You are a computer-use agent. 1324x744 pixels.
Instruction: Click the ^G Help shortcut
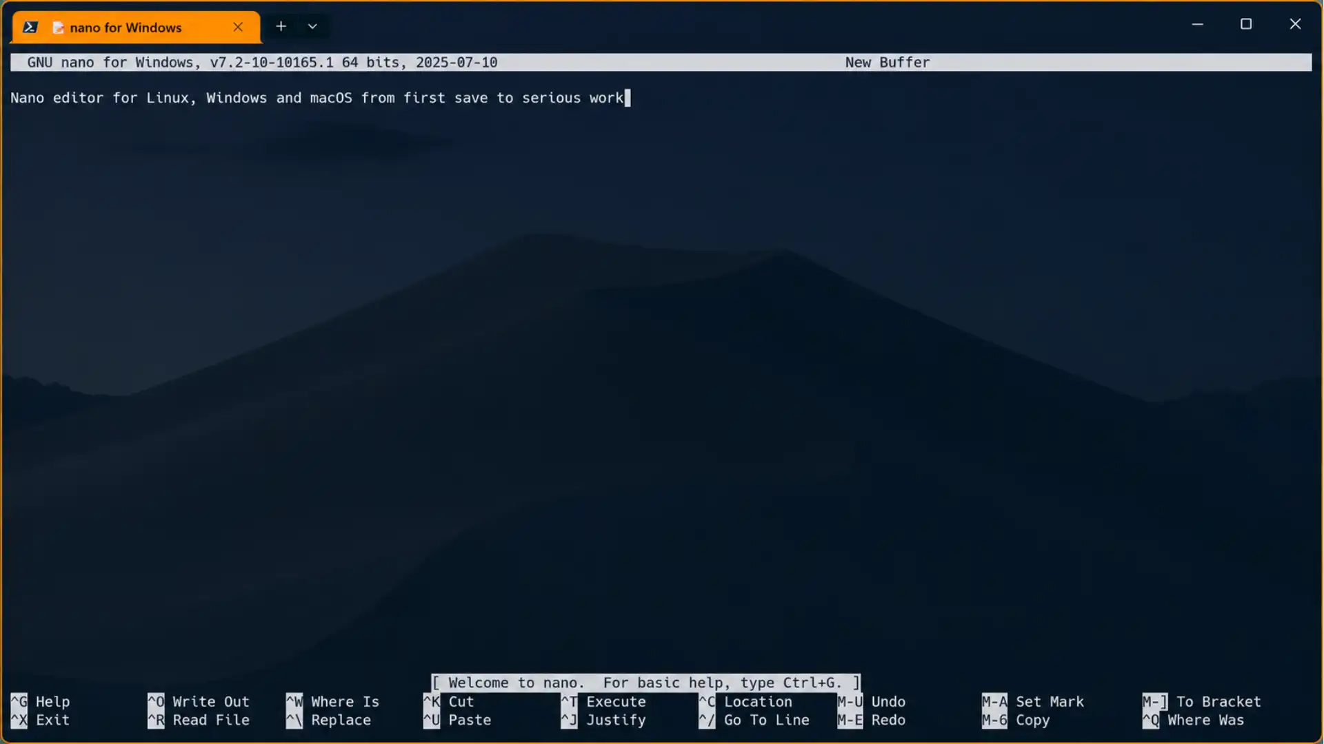point(40,701)
